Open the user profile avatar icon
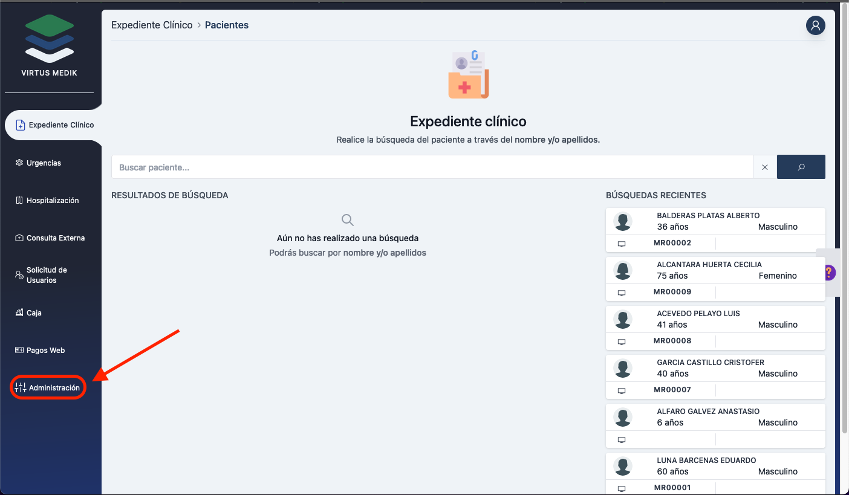849x495 pixels. [x=815, y=25]
